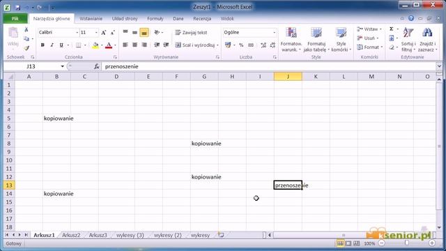Viewport: 446px width, 251px height.
Task: Open the Plik file tab
Action: [15, 19]
